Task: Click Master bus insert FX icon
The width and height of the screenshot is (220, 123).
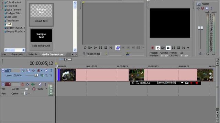Action: pyautogui.click(x=198, y=8)
